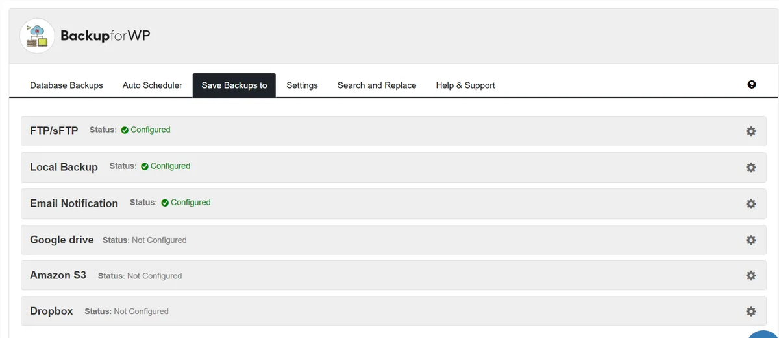The width and height of the screenshot is (779, 338).
Task: Open Local Backup gear icon
Action: click(x=751, y=168)
